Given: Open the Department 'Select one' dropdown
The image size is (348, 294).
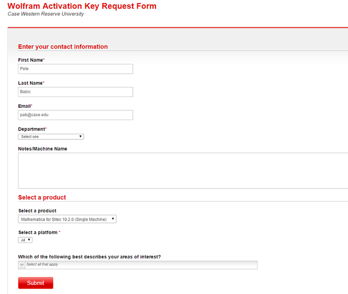Looking at the screenshot, I should coord(51,137).
